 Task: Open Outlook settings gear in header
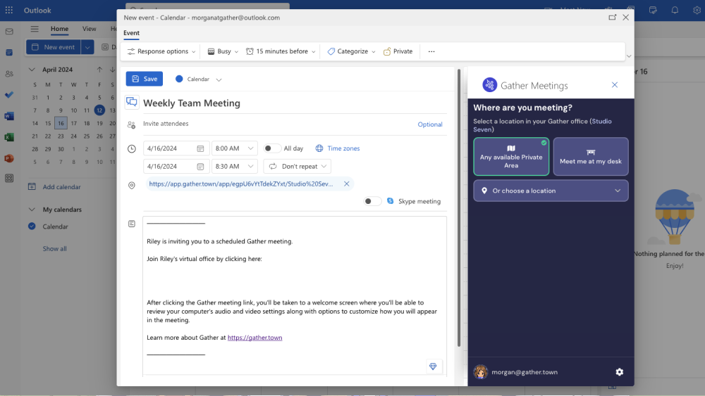point(697,10)
